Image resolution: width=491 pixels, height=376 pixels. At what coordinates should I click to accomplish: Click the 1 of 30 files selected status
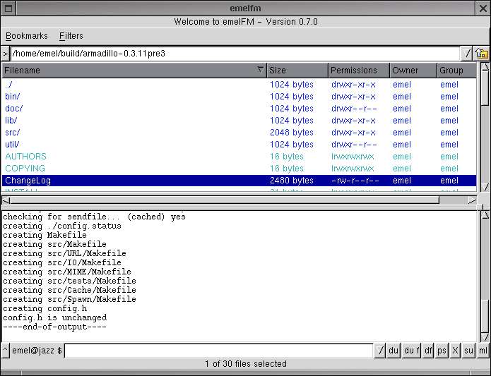pos(246,364)
